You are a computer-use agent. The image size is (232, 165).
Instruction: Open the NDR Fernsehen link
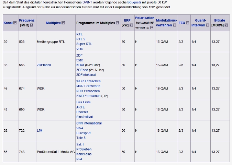[x=88, y=91]
